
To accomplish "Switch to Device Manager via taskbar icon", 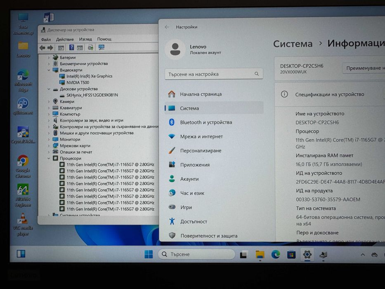I will 324,255.
